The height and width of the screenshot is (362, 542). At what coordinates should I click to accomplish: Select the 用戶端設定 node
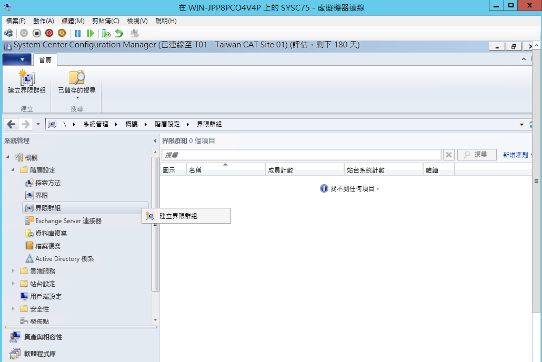pyautogui.click(x=41, y=296)
